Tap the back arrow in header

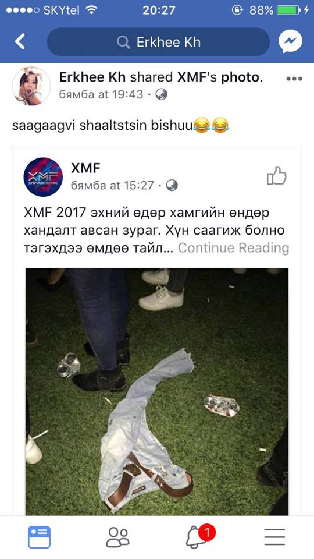click(x=20, y=42)
